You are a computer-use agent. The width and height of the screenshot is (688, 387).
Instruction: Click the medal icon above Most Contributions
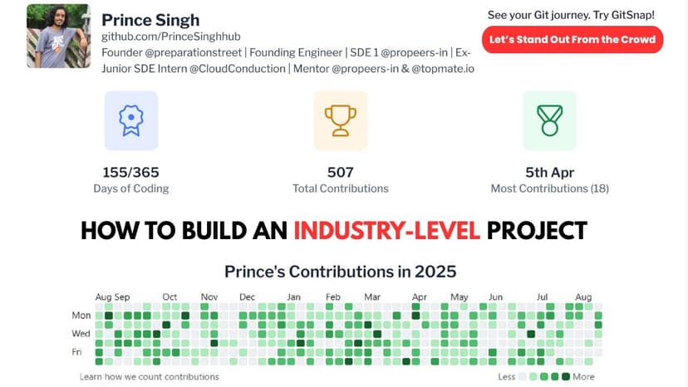coord(549,120)
